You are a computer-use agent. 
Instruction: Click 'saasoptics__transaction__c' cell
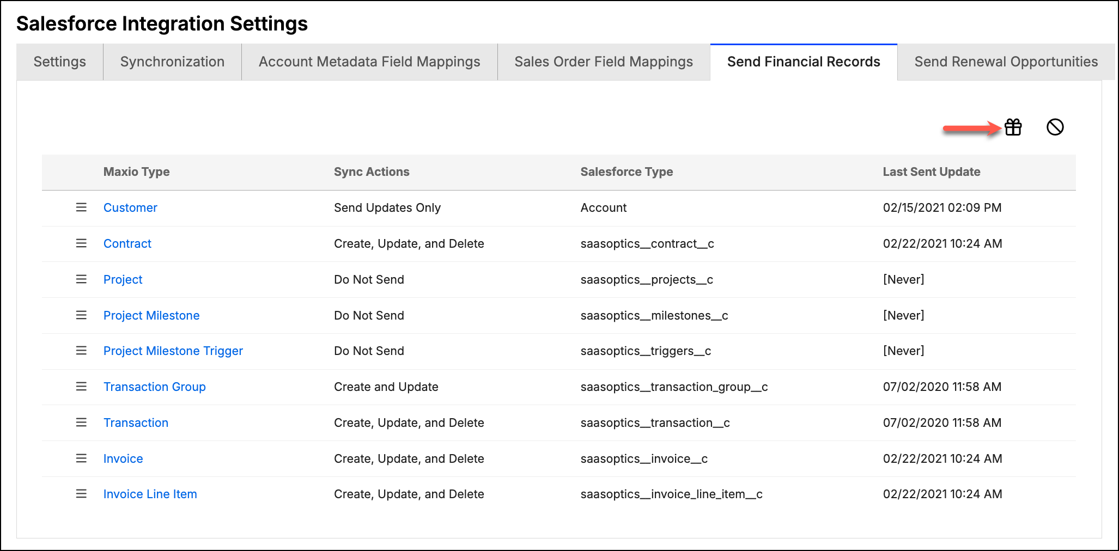[655, 423]
